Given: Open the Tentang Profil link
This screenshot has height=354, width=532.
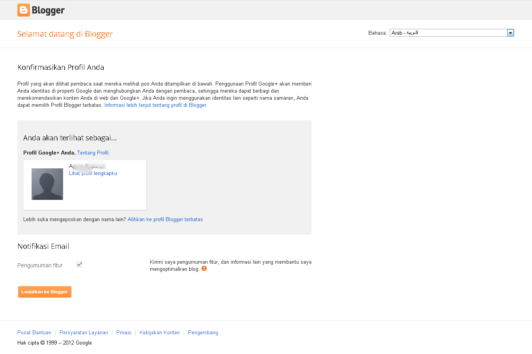Looking at the screenshot, I should (x=93, y=153).
